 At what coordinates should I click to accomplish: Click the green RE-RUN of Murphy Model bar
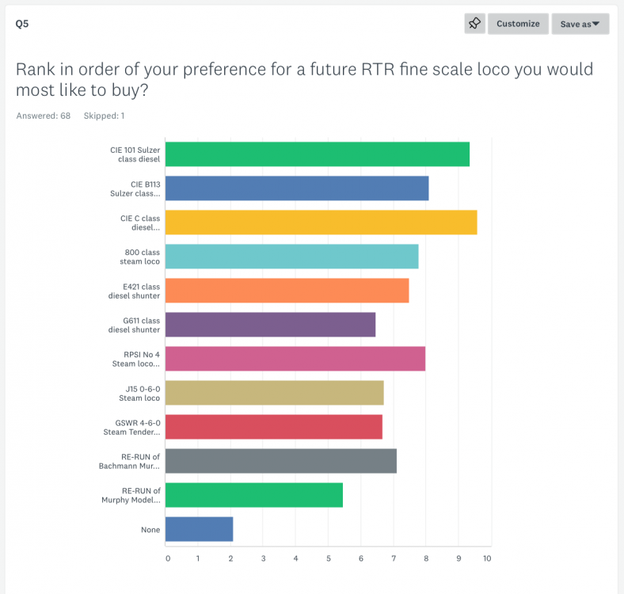pos(253,495)
